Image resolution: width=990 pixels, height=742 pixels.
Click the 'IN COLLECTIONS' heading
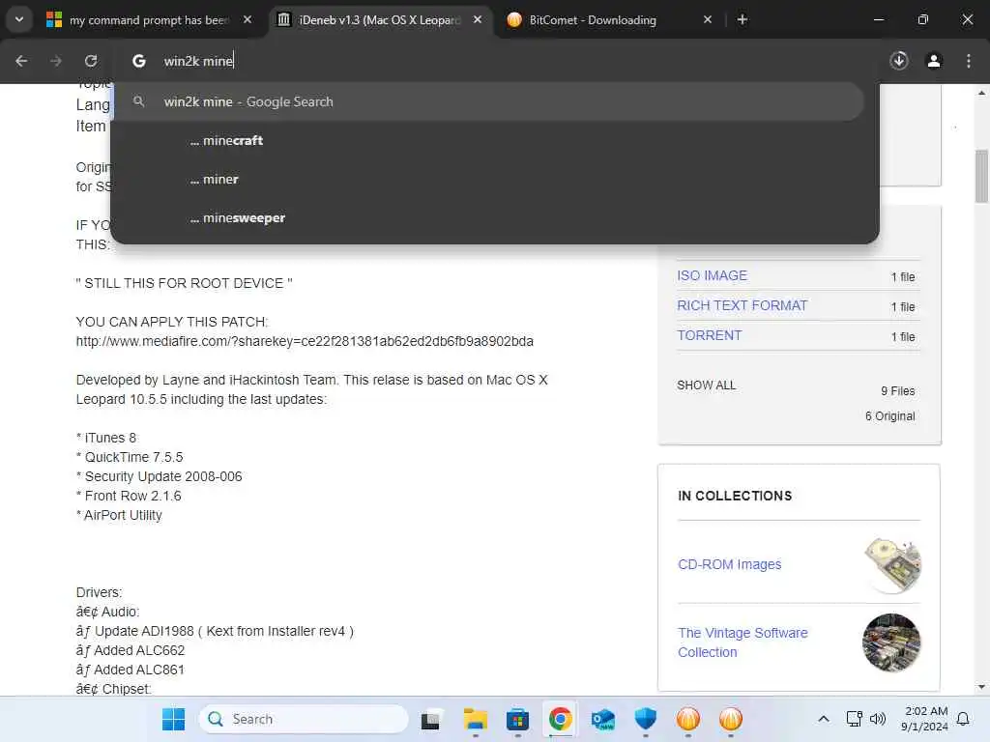735,496
